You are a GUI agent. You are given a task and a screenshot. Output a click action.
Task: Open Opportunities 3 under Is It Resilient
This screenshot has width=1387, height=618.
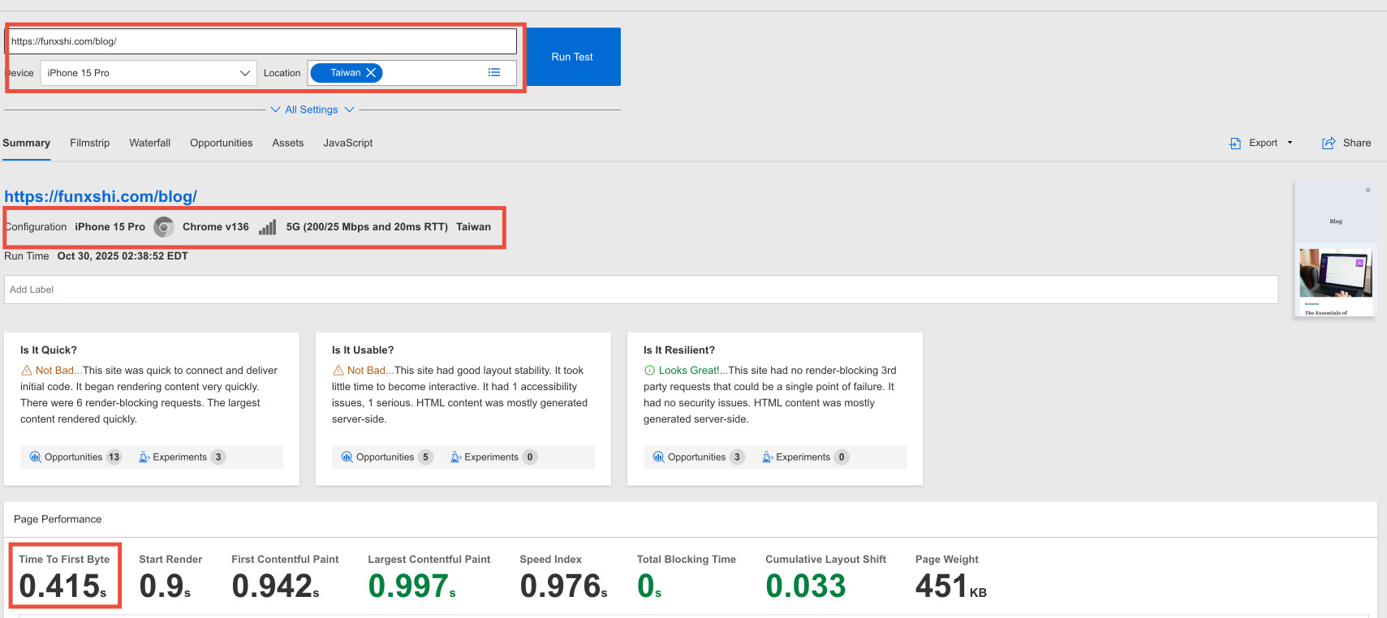click(x=698, y=457)
